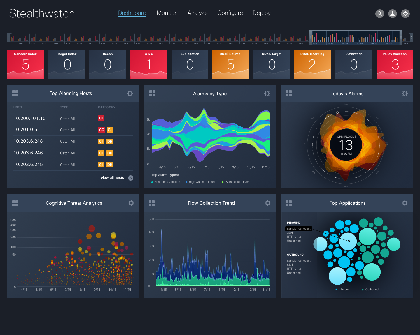Click the 10:05 marker on the timeline
The width and height of the screenshot is (420, 335).
21,43
